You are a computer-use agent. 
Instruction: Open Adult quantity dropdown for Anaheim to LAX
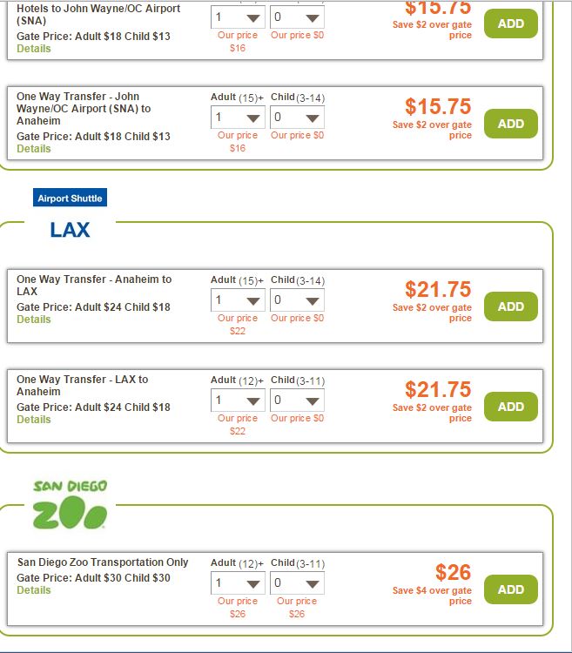tap(238, 300)
